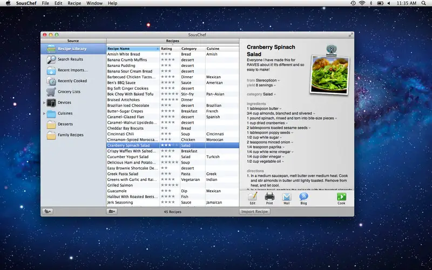The height and width of the screenshot is (270, 432).
Task: Select the Amish White Bread recipe row
Action: tap(173, 55)
